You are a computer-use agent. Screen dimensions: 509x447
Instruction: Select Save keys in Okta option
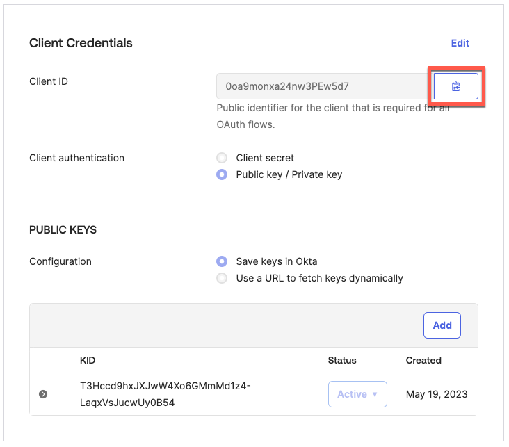pos(222,261)
